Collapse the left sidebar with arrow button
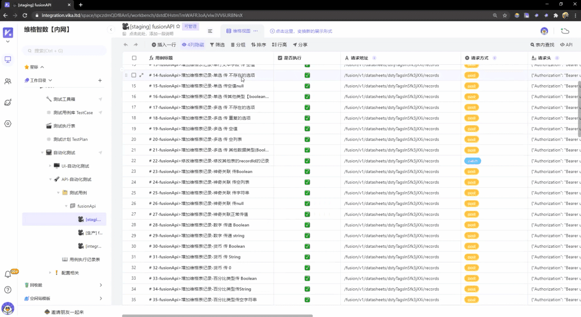Image resolution: width=581 pixels, height=317 pixels. pos(111,30)
